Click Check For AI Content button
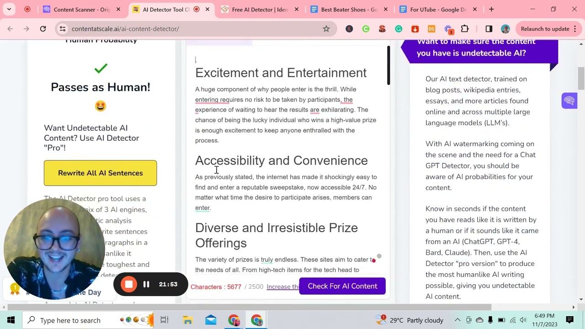The width and height of the screenshot is (585, 329). [x=342, y=286]
